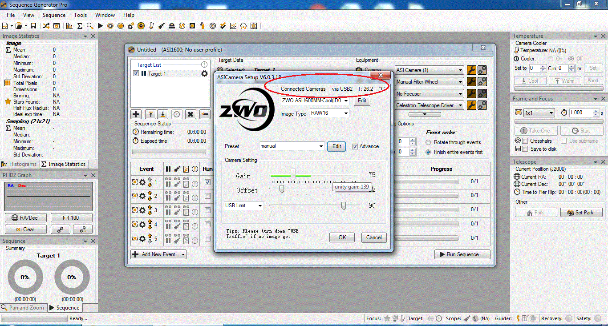Open the File menu
This screenshot has height=326, width=608.
tap(11, 15)
